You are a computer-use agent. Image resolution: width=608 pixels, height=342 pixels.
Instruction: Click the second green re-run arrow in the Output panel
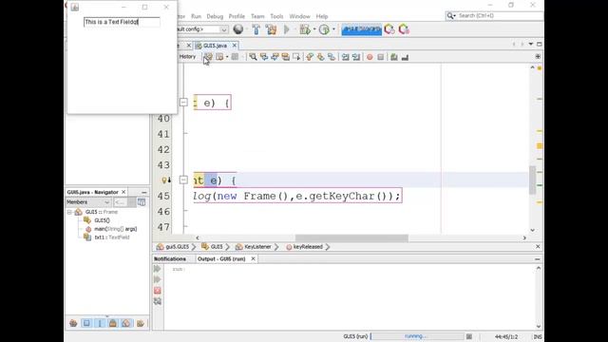(x=158, y=279)
